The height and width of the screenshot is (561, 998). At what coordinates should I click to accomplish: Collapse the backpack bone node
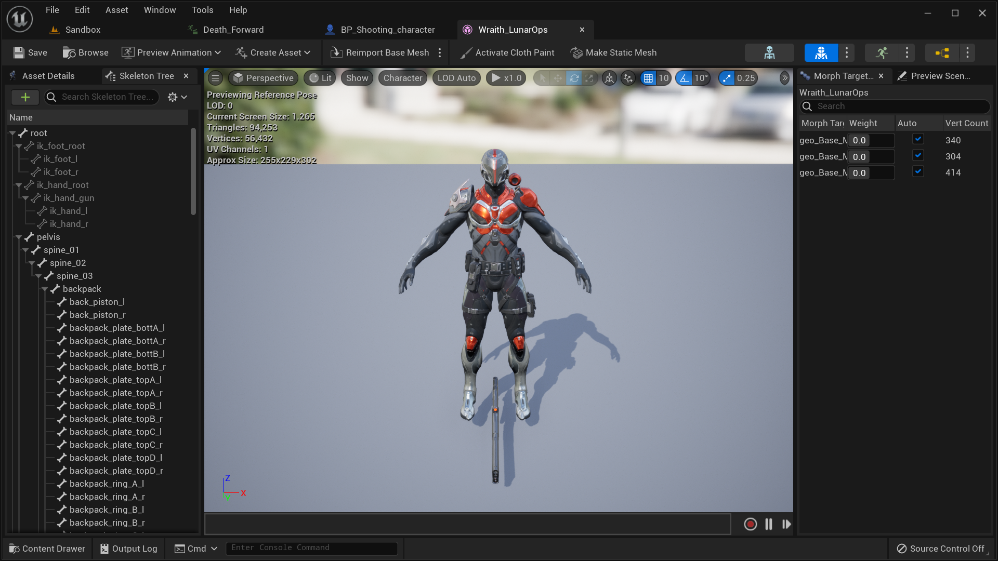[45, 289]
